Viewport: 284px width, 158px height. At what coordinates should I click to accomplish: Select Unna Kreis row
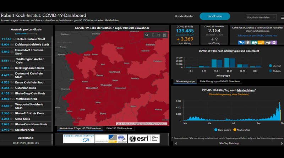(x=26, y=119)
